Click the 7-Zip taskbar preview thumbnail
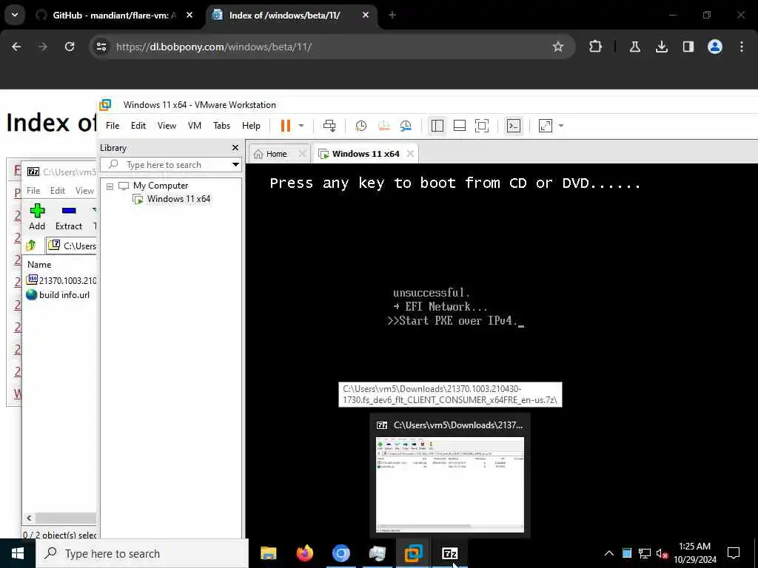Viewport: 758px width, 568px height. pos(449,484)
